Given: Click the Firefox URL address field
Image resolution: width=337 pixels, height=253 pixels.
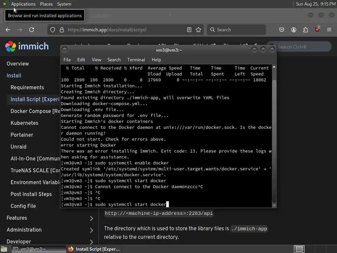Looking at the screenshot, I should click(x=125, y=30).
